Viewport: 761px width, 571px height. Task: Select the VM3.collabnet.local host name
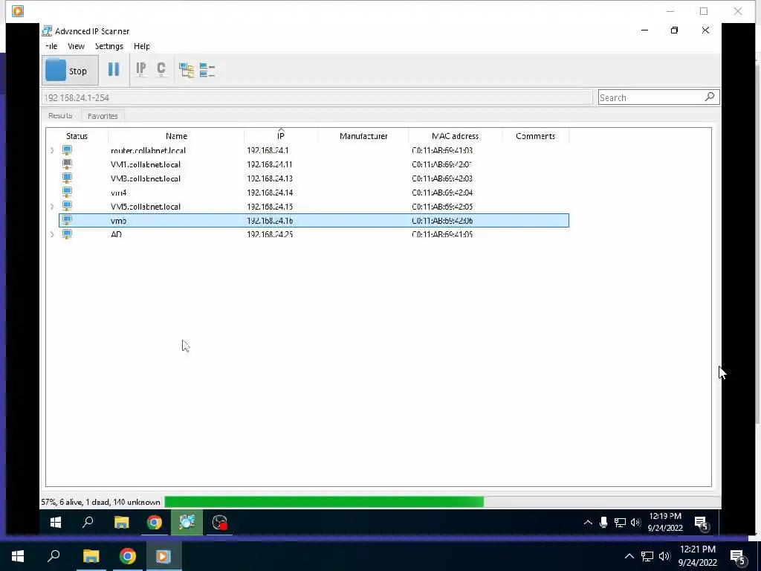(x=145, y=178)
